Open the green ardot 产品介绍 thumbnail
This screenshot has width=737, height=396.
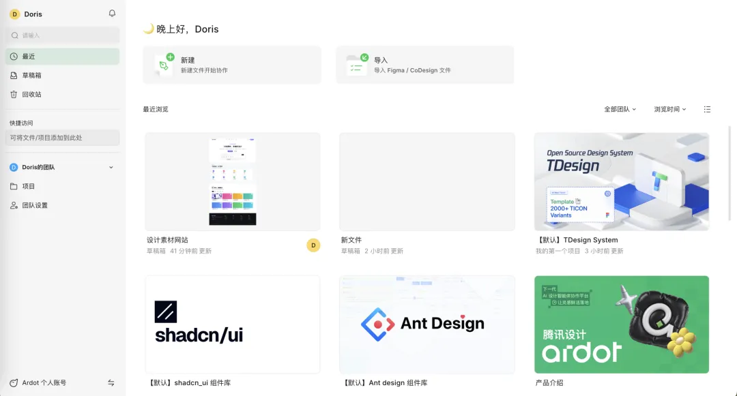click(x=622, y=324)
